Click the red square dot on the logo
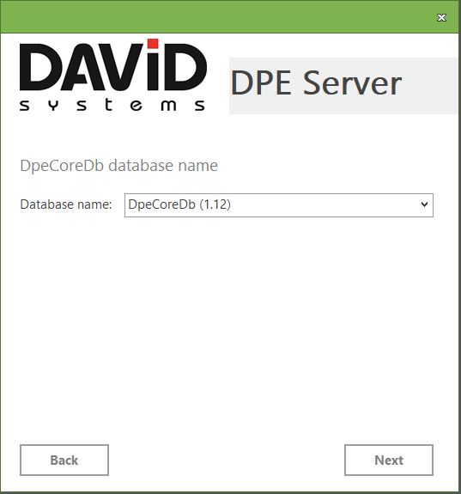This screenshot has width=461, height=494. (x=153, y=44)
